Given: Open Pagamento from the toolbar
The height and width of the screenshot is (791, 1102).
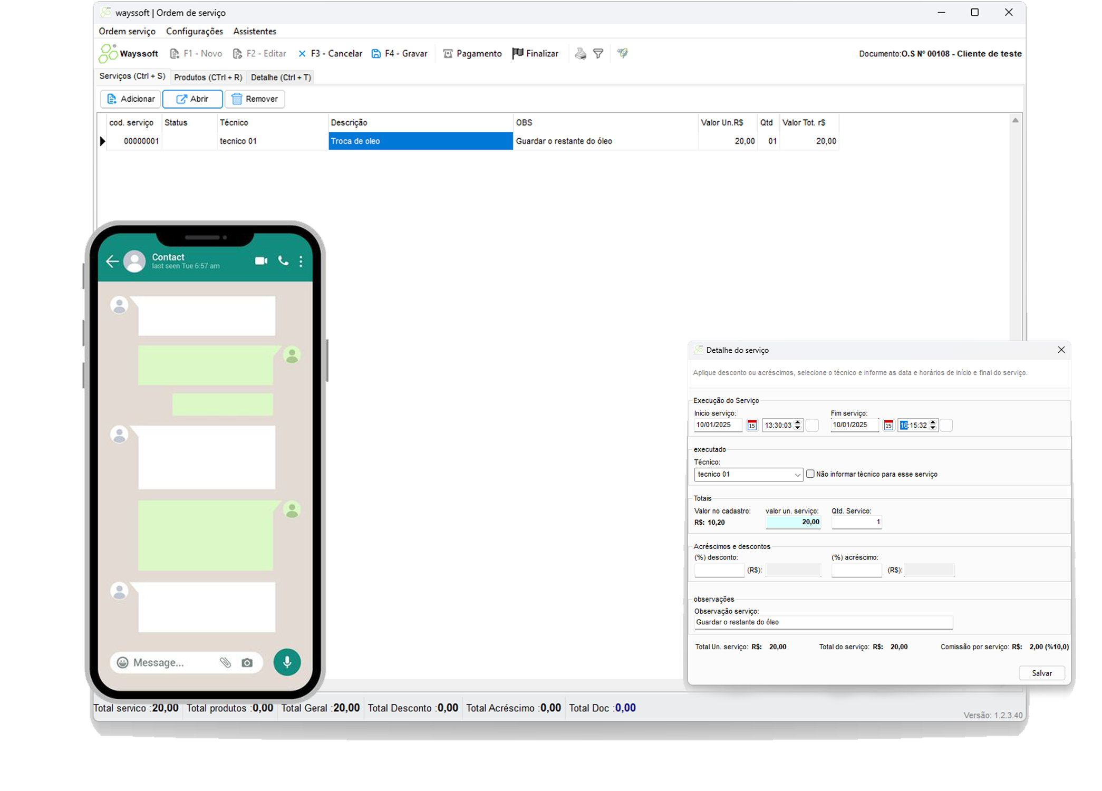Looking at the screenshot, I should 472,54.
